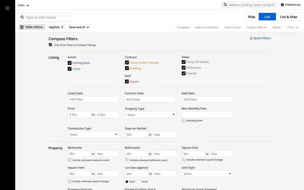Click the Contract Date Add Dates field

150,99
